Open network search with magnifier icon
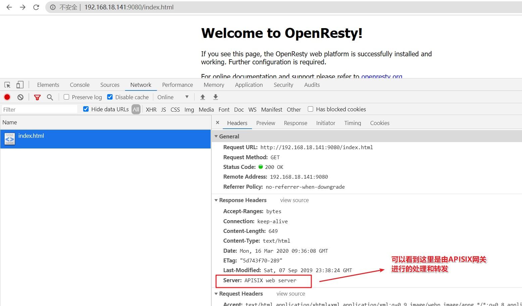Screen dimensions: 522x306 point(50,97)
